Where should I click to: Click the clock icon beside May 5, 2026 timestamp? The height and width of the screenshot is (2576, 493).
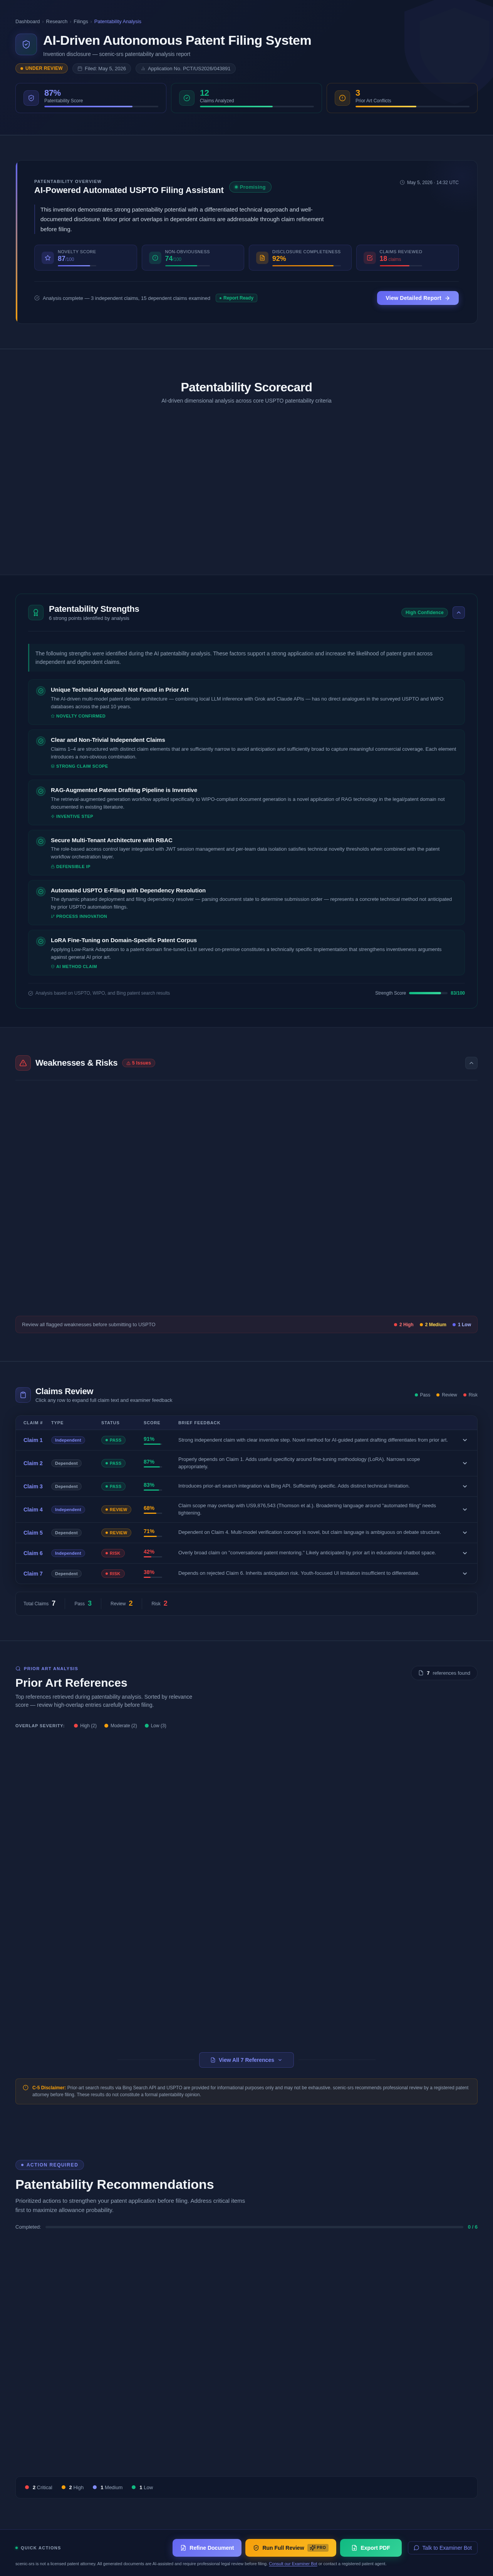coord(402,183)
